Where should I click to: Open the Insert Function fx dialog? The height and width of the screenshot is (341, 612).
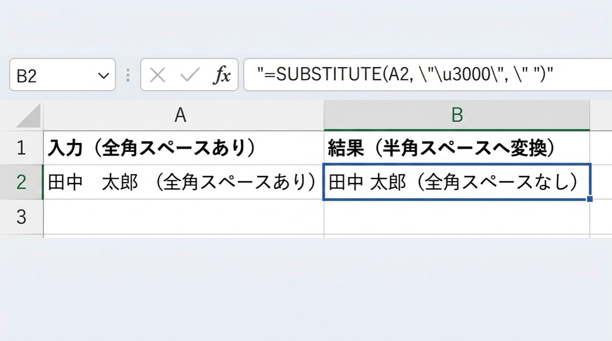click(222, 76)
